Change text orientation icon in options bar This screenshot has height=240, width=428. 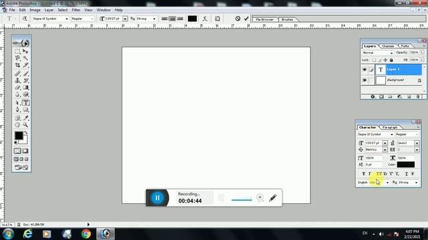point(25,19)
